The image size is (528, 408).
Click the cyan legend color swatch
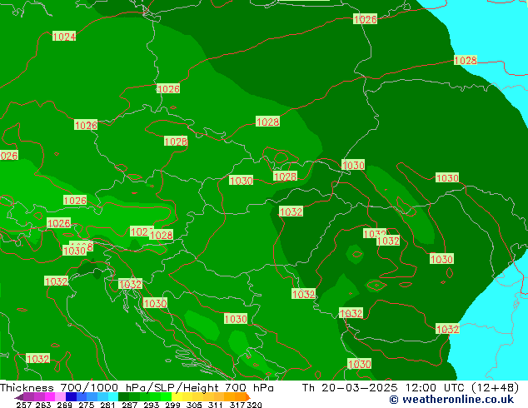pyautogui.click(x=113, y=396)
